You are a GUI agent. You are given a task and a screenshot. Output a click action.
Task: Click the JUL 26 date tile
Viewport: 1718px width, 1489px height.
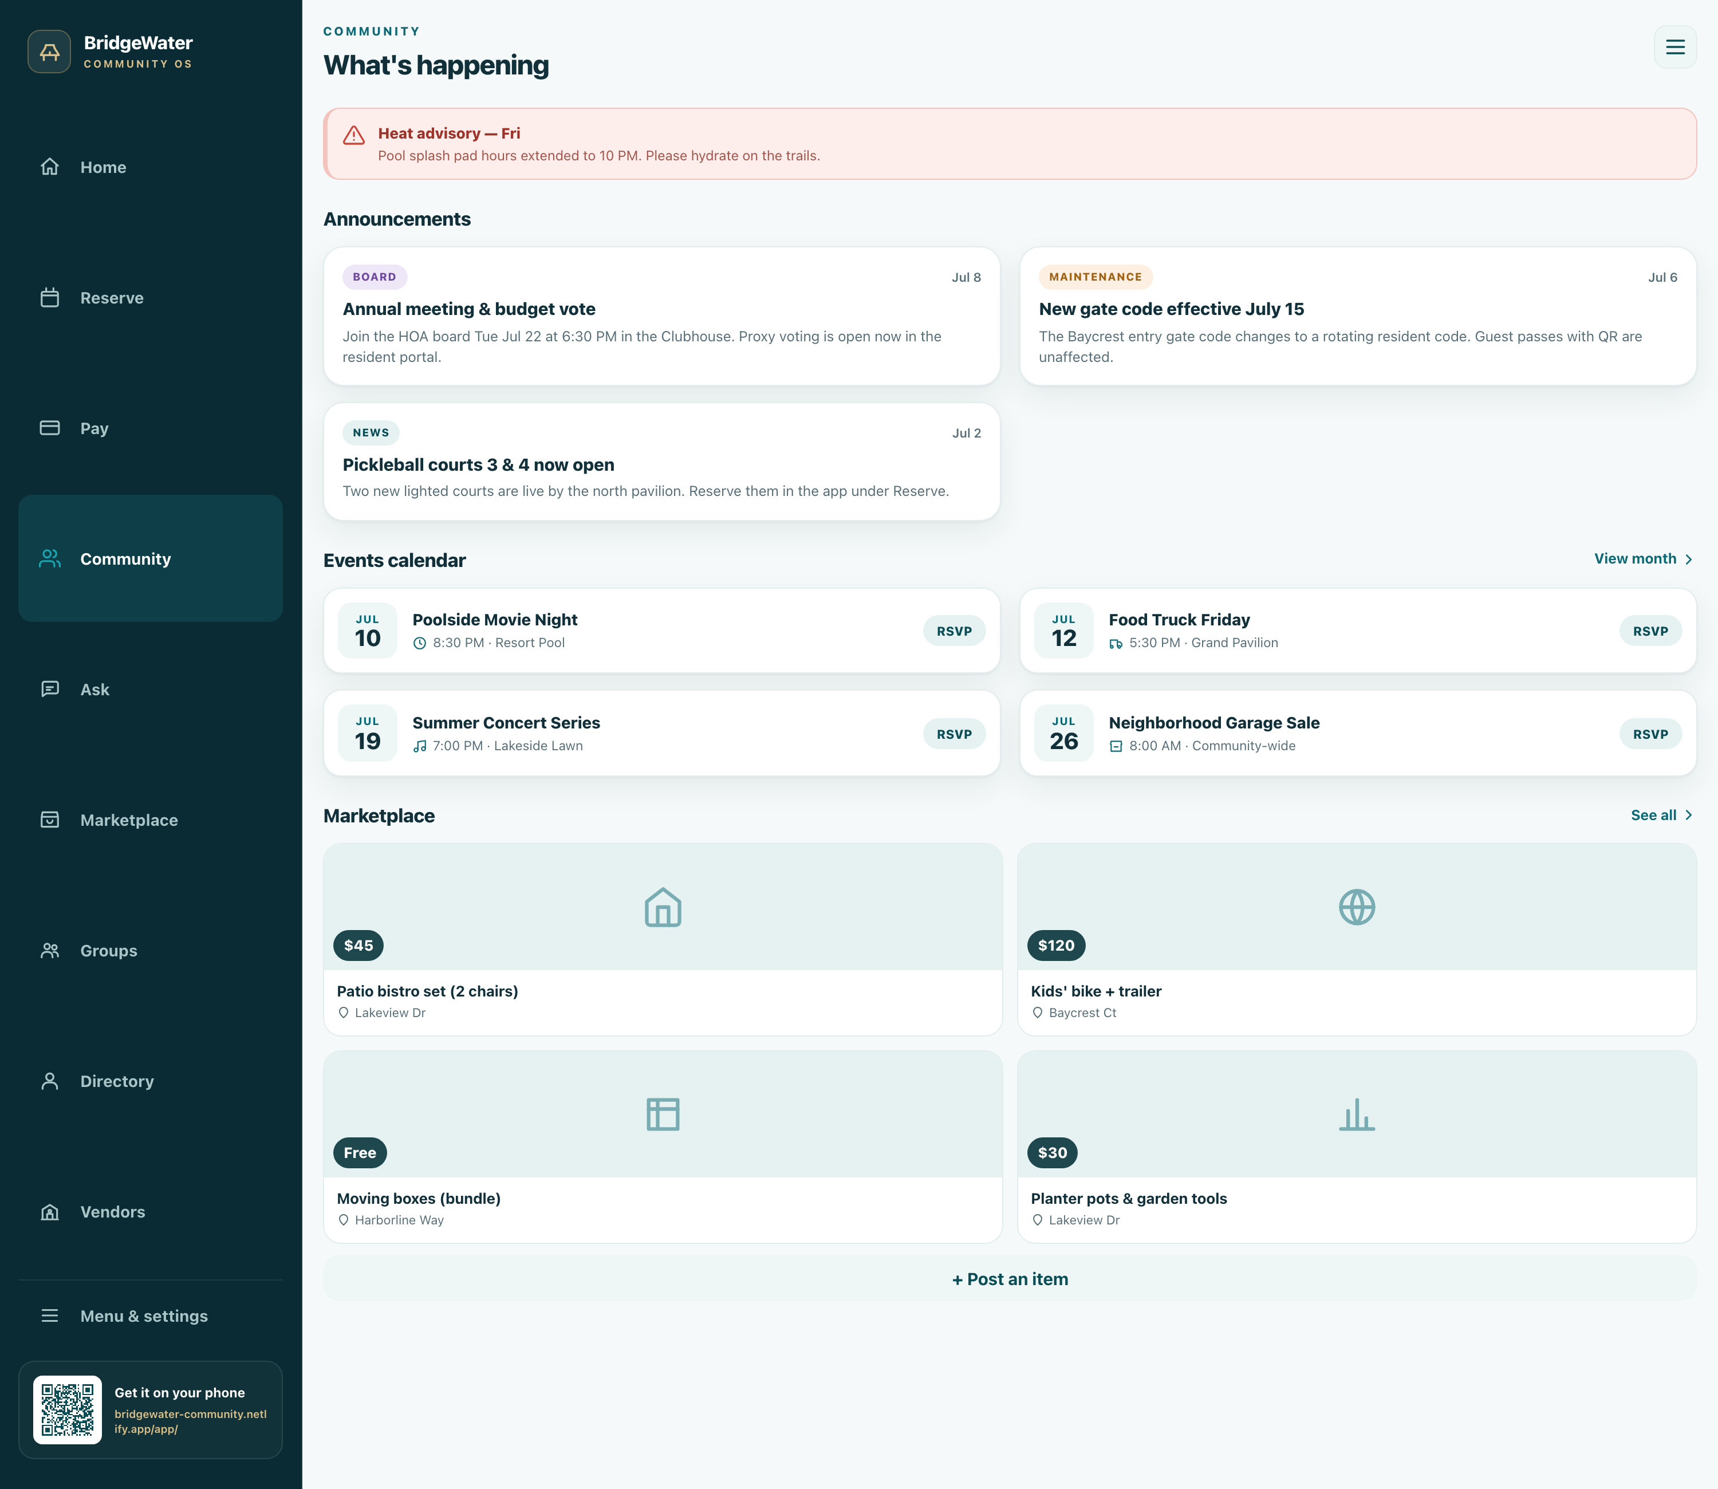coord(1063,734)
